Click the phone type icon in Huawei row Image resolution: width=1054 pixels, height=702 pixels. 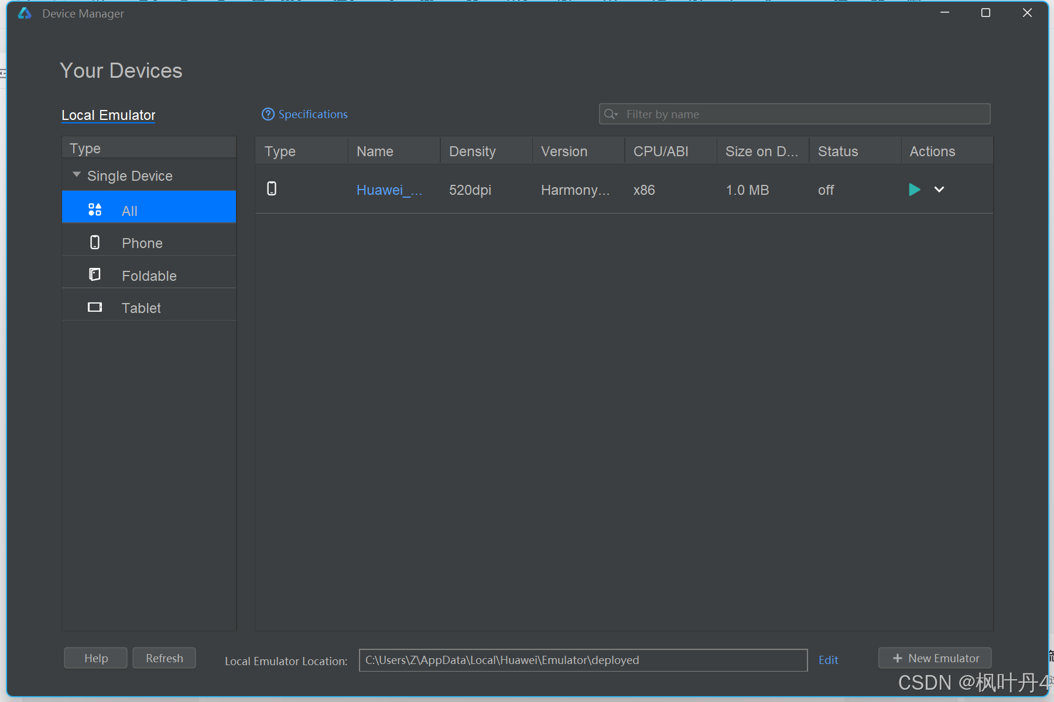coord(272,188)
